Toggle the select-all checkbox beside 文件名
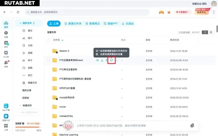The width and height of the screenshot is (218, 136). pos(48,40)
